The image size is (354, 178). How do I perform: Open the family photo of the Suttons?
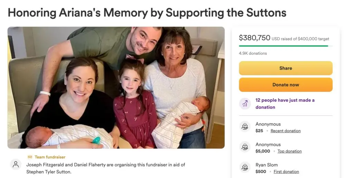[x=116, y=87]
